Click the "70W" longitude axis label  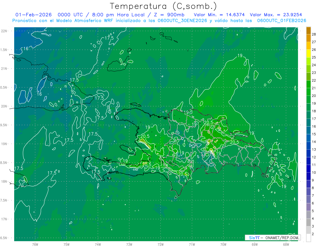click(223, 244)
